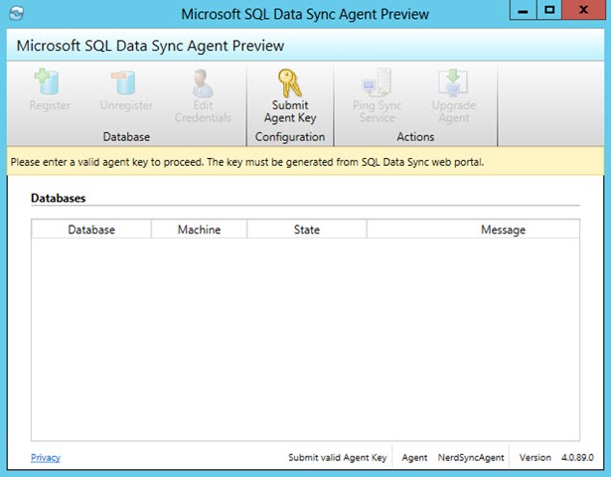611x477 pixels.
Task: Select the Machine column header
Action: [x=199, y=230]
